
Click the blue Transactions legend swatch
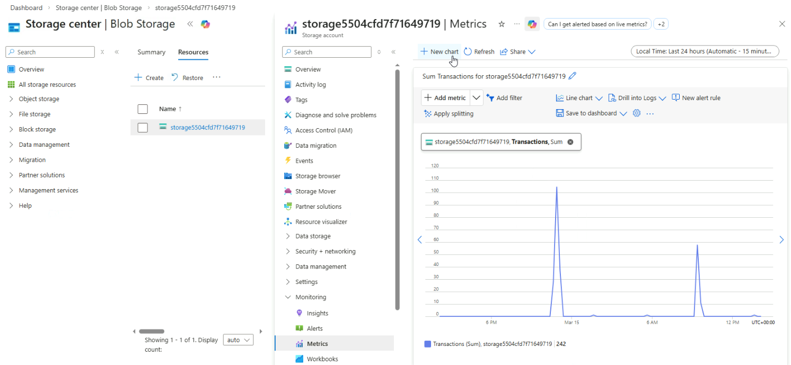pyautogui.click(x=427, y=344)
